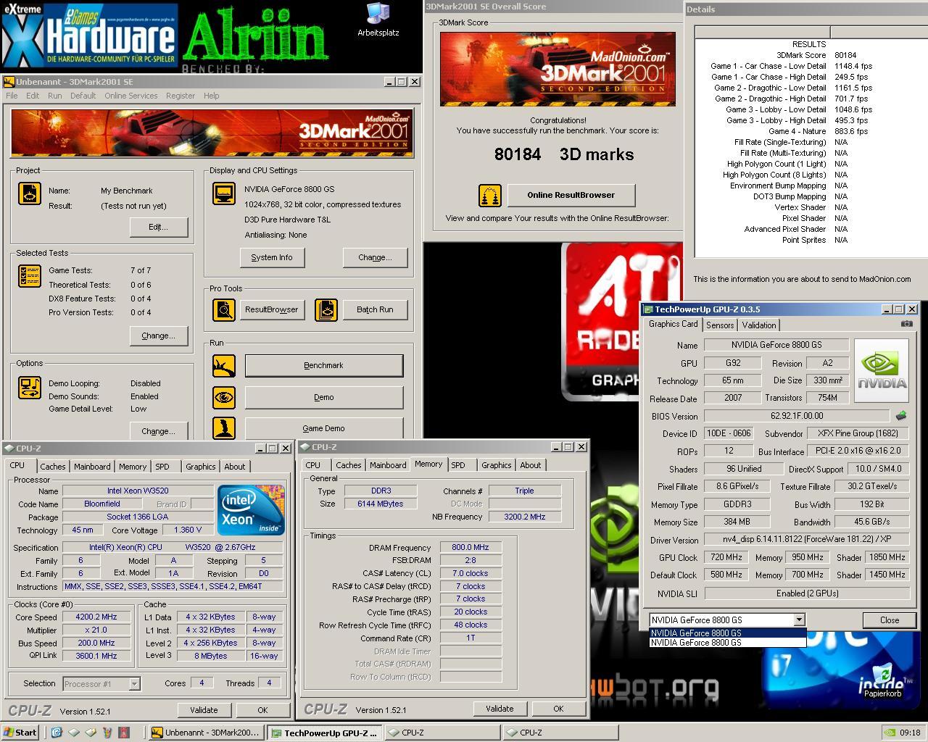Click OK in the Memory CPU-Z window
Screen dimensions: 928x742
pos(558,709)
